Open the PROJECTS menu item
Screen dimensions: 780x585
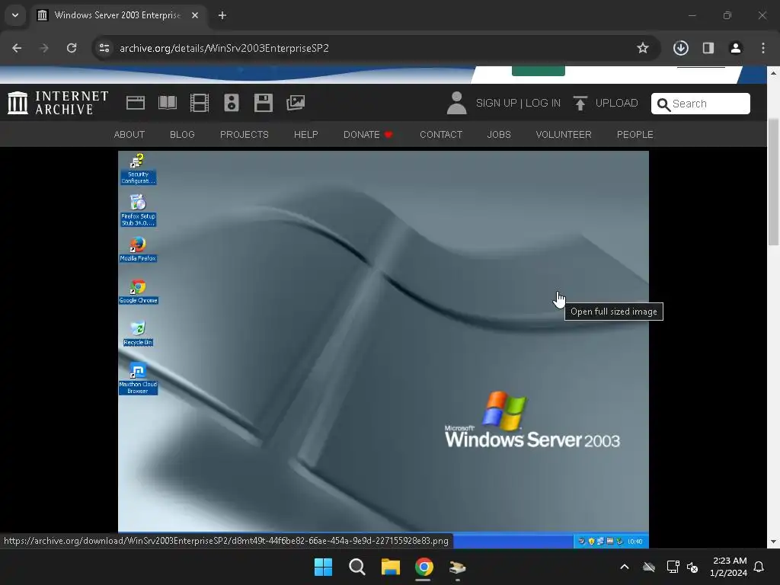coord(245,134)
